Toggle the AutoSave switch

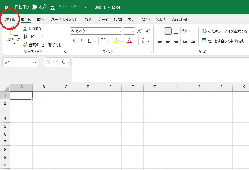tap(39, 7)
